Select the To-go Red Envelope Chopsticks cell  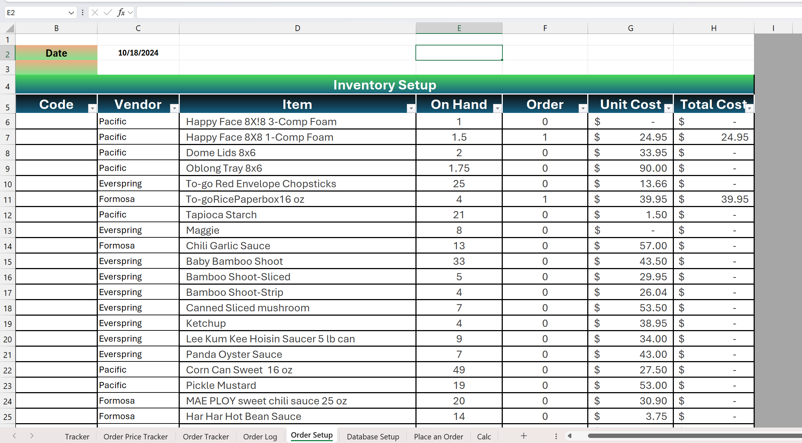pos(297,184)
